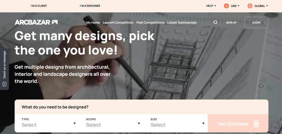The width and height of the screenshot is (282, 134).
Task: Switch to the I'M A CLIENT tab
Action: click(x=39, y=6)
